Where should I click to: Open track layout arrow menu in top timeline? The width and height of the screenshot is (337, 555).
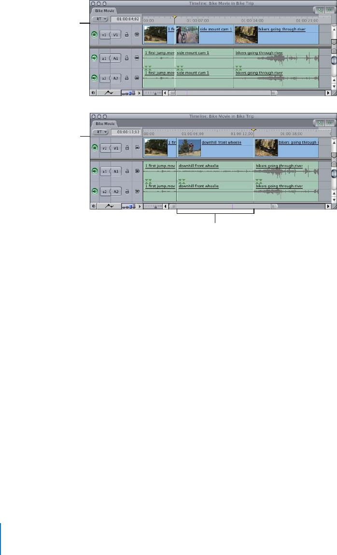coord(140,93)
